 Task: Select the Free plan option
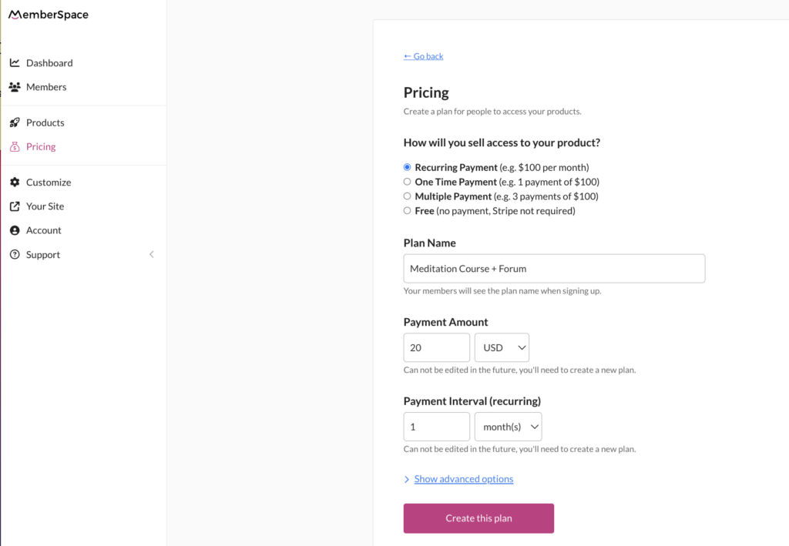407,210
